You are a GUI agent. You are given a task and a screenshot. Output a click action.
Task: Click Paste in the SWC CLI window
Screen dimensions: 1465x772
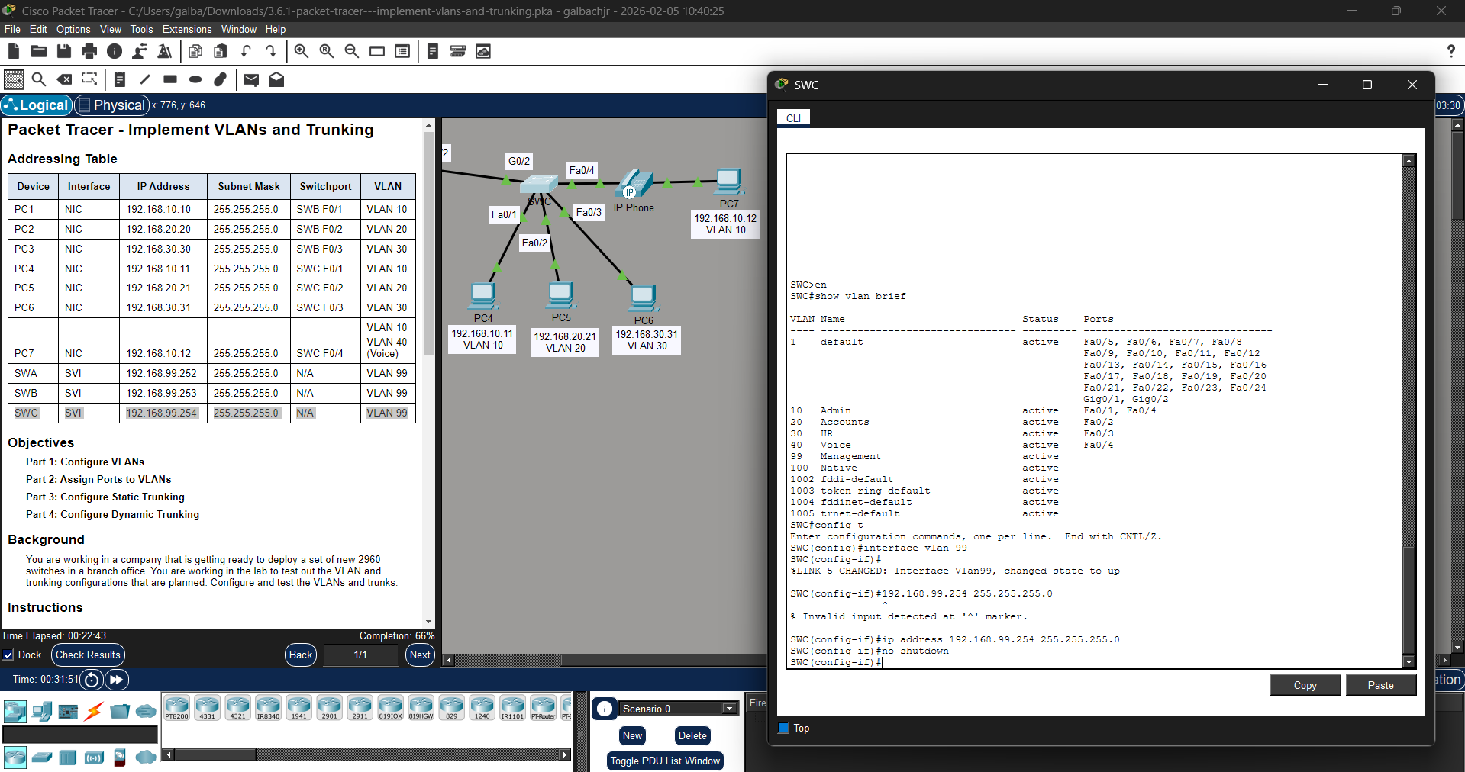click(1380, 685)
